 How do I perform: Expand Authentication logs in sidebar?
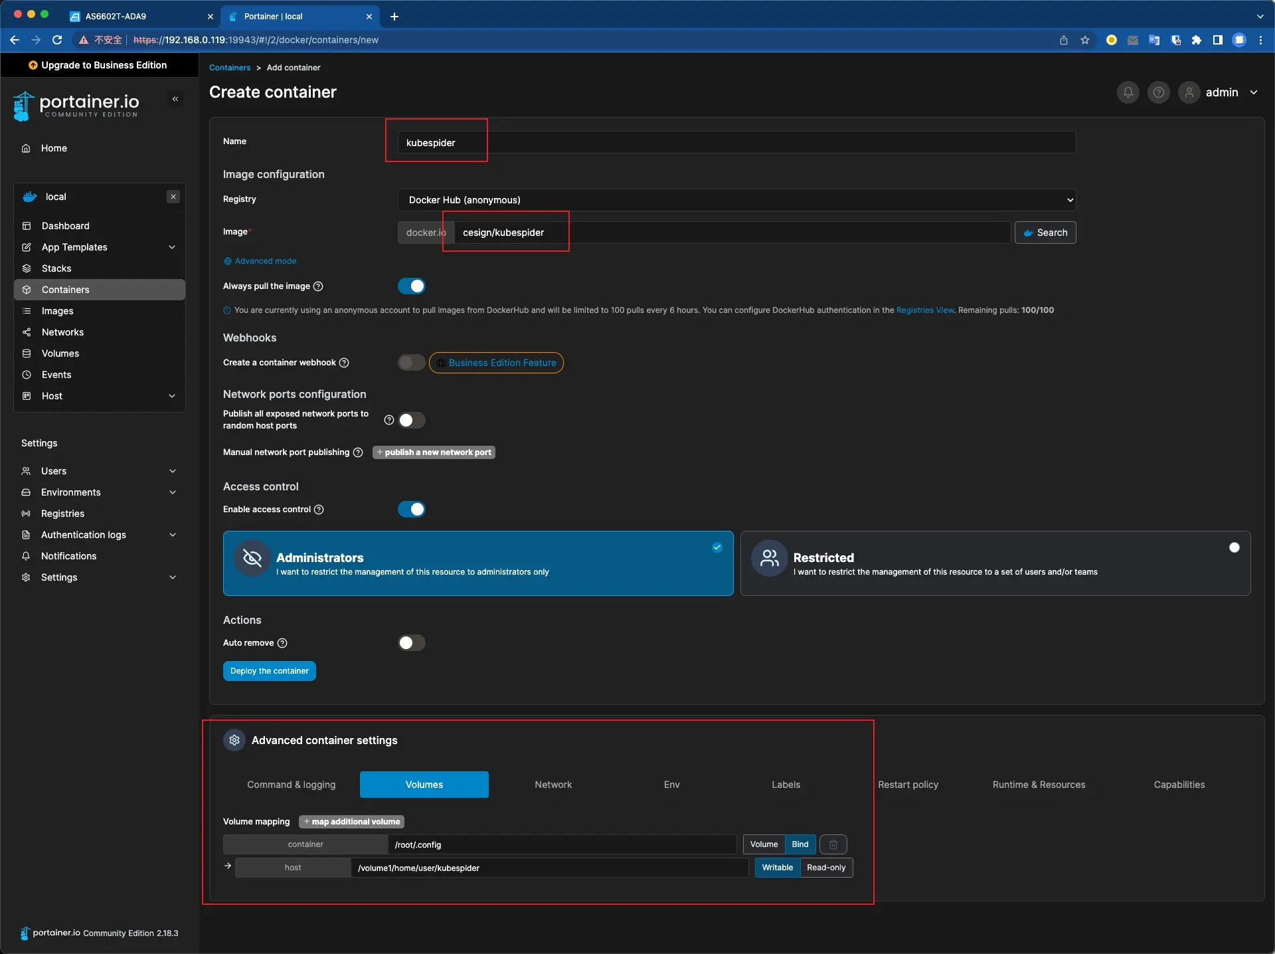pos(173,535)
